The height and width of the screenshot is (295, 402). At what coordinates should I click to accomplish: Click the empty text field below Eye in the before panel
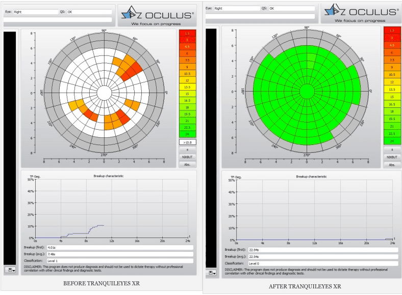pyautogui.click(x=58, y=19)
